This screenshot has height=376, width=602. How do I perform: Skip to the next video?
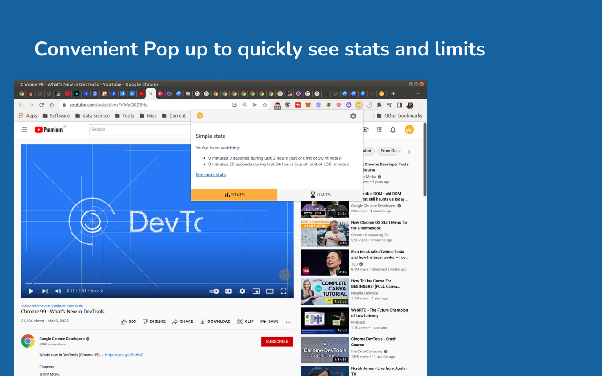click(x=45, y=291)
